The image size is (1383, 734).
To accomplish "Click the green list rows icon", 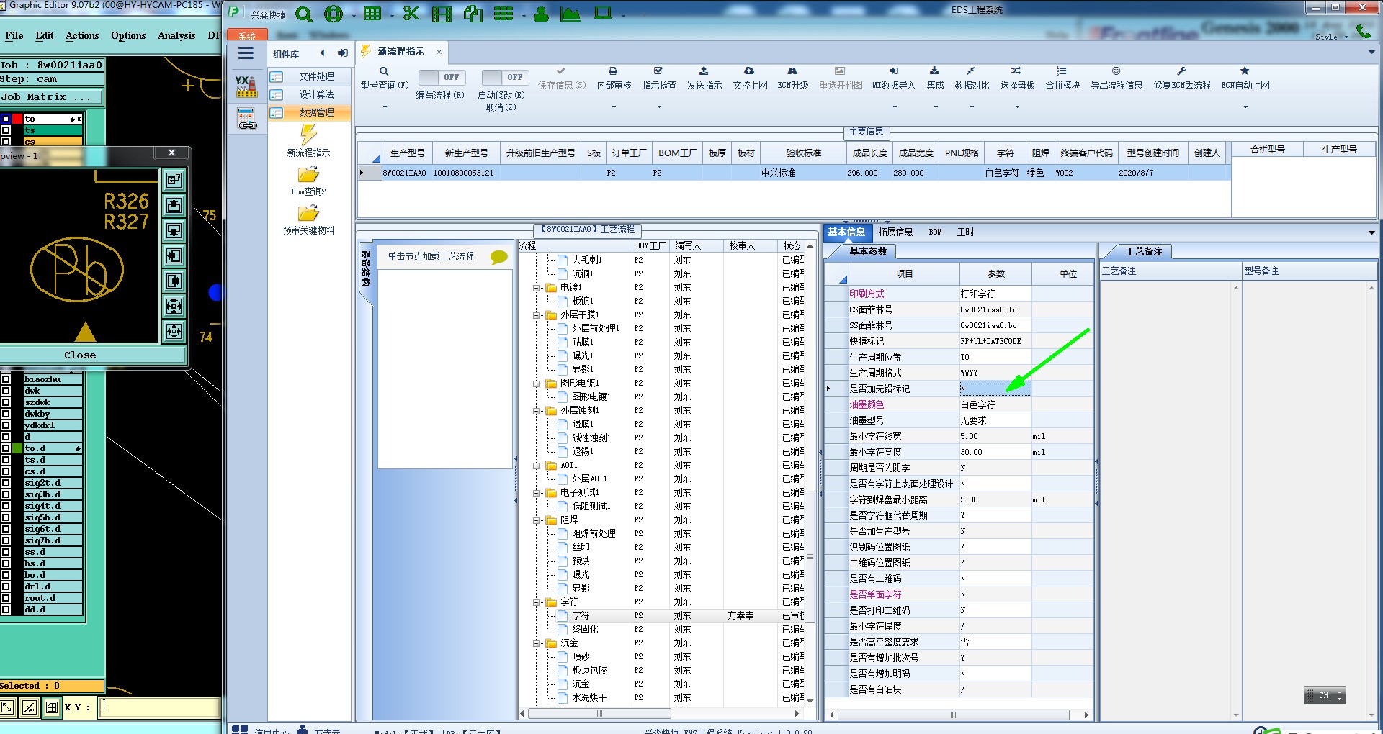I will click(x=503, y=14).
